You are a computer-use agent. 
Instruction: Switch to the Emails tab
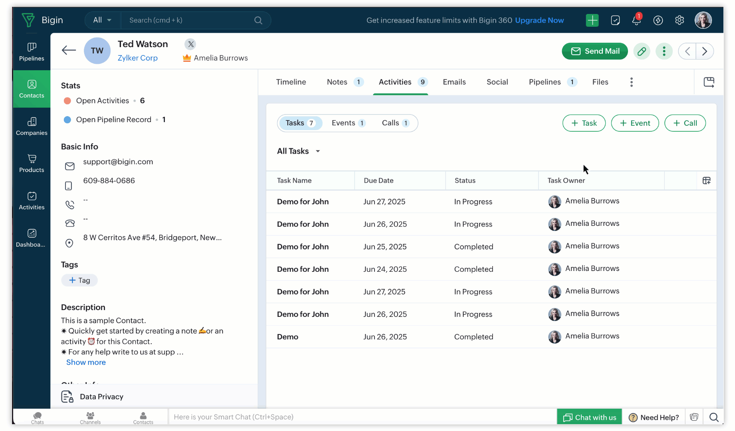pos(454,82)
